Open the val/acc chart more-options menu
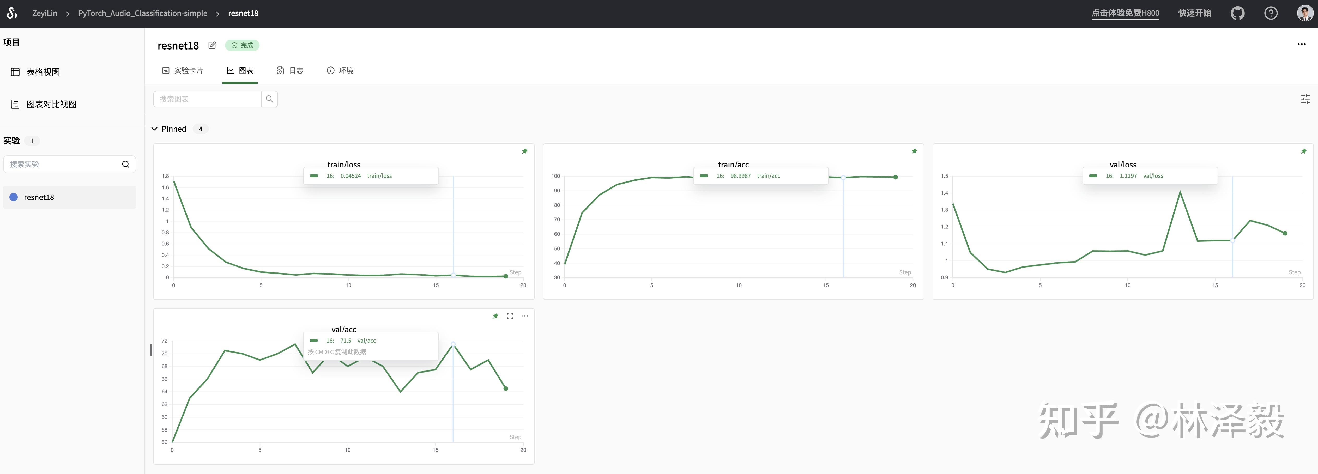The image size is (1318, 474). coord(524,316)
